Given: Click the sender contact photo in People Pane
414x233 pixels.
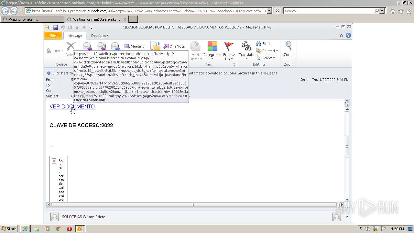Looking at the screenshot, I should 55,217.
